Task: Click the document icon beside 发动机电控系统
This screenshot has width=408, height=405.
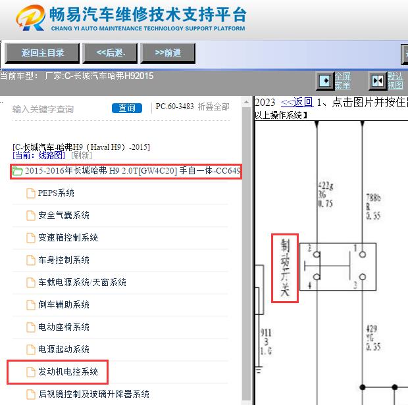Action: coord(31,372)
